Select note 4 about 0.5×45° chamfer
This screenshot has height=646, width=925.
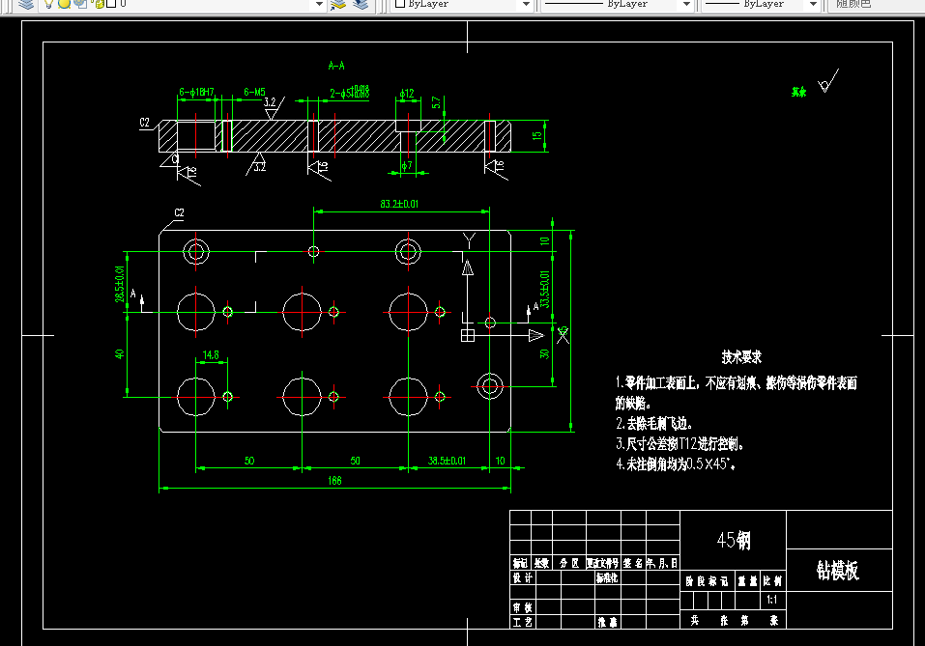tap(676, 463)
